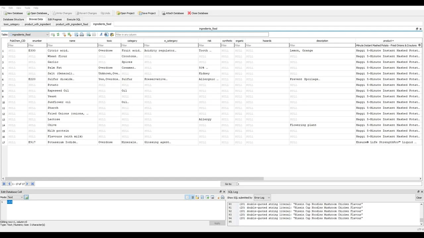This screenshot has height=238, width=424.
Task: Click the auto-switch mode icon beside Mode
Action: [x=26, y=197]
